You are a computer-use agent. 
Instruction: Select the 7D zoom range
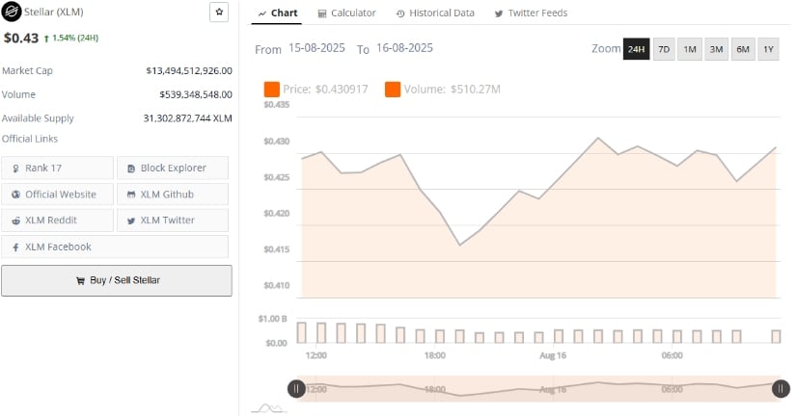[x=664, y=49]
